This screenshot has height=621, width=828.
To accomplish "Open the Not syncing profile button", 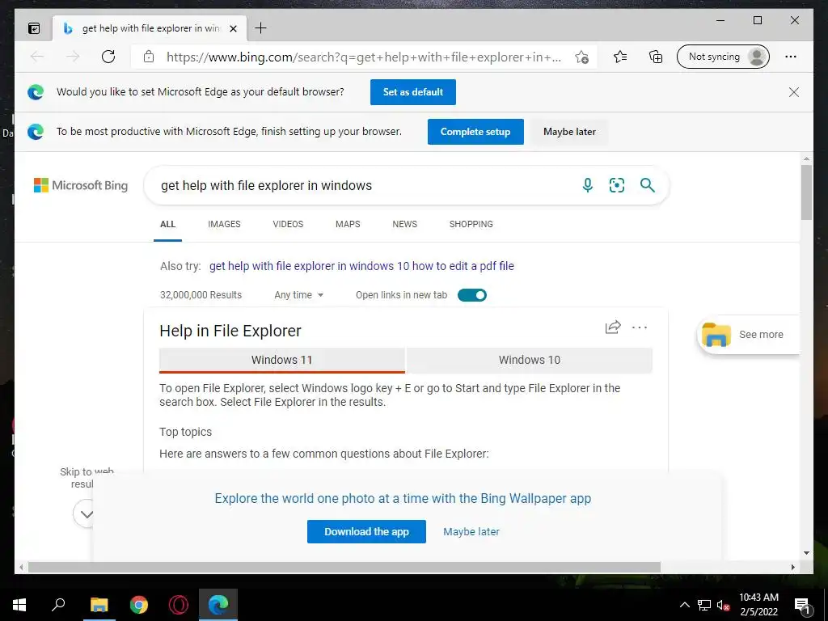I will tap(723, 57).
